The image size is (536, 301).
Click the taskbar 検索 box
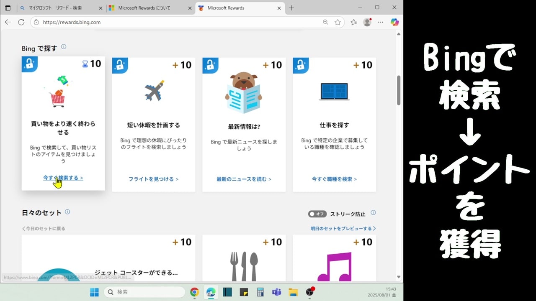[x=144, y=292]
